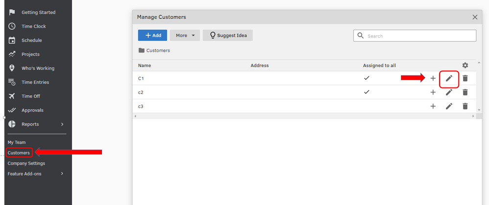Image resolution: width=489 pixels, height=205 pixels.
Task: Toggle Assigned to all checkmark for C1
Action: [367, 78]
